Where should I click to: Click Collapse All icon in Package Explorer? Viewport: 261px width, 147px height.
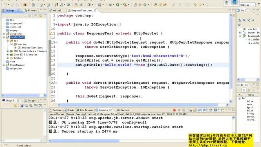36,16
